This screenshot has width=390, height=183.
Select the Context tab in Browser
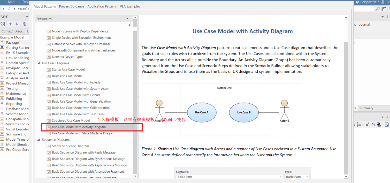pos(7,31)
